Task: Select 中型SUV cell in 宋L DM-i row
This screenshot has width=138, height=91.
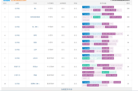Action: [51, 27]
